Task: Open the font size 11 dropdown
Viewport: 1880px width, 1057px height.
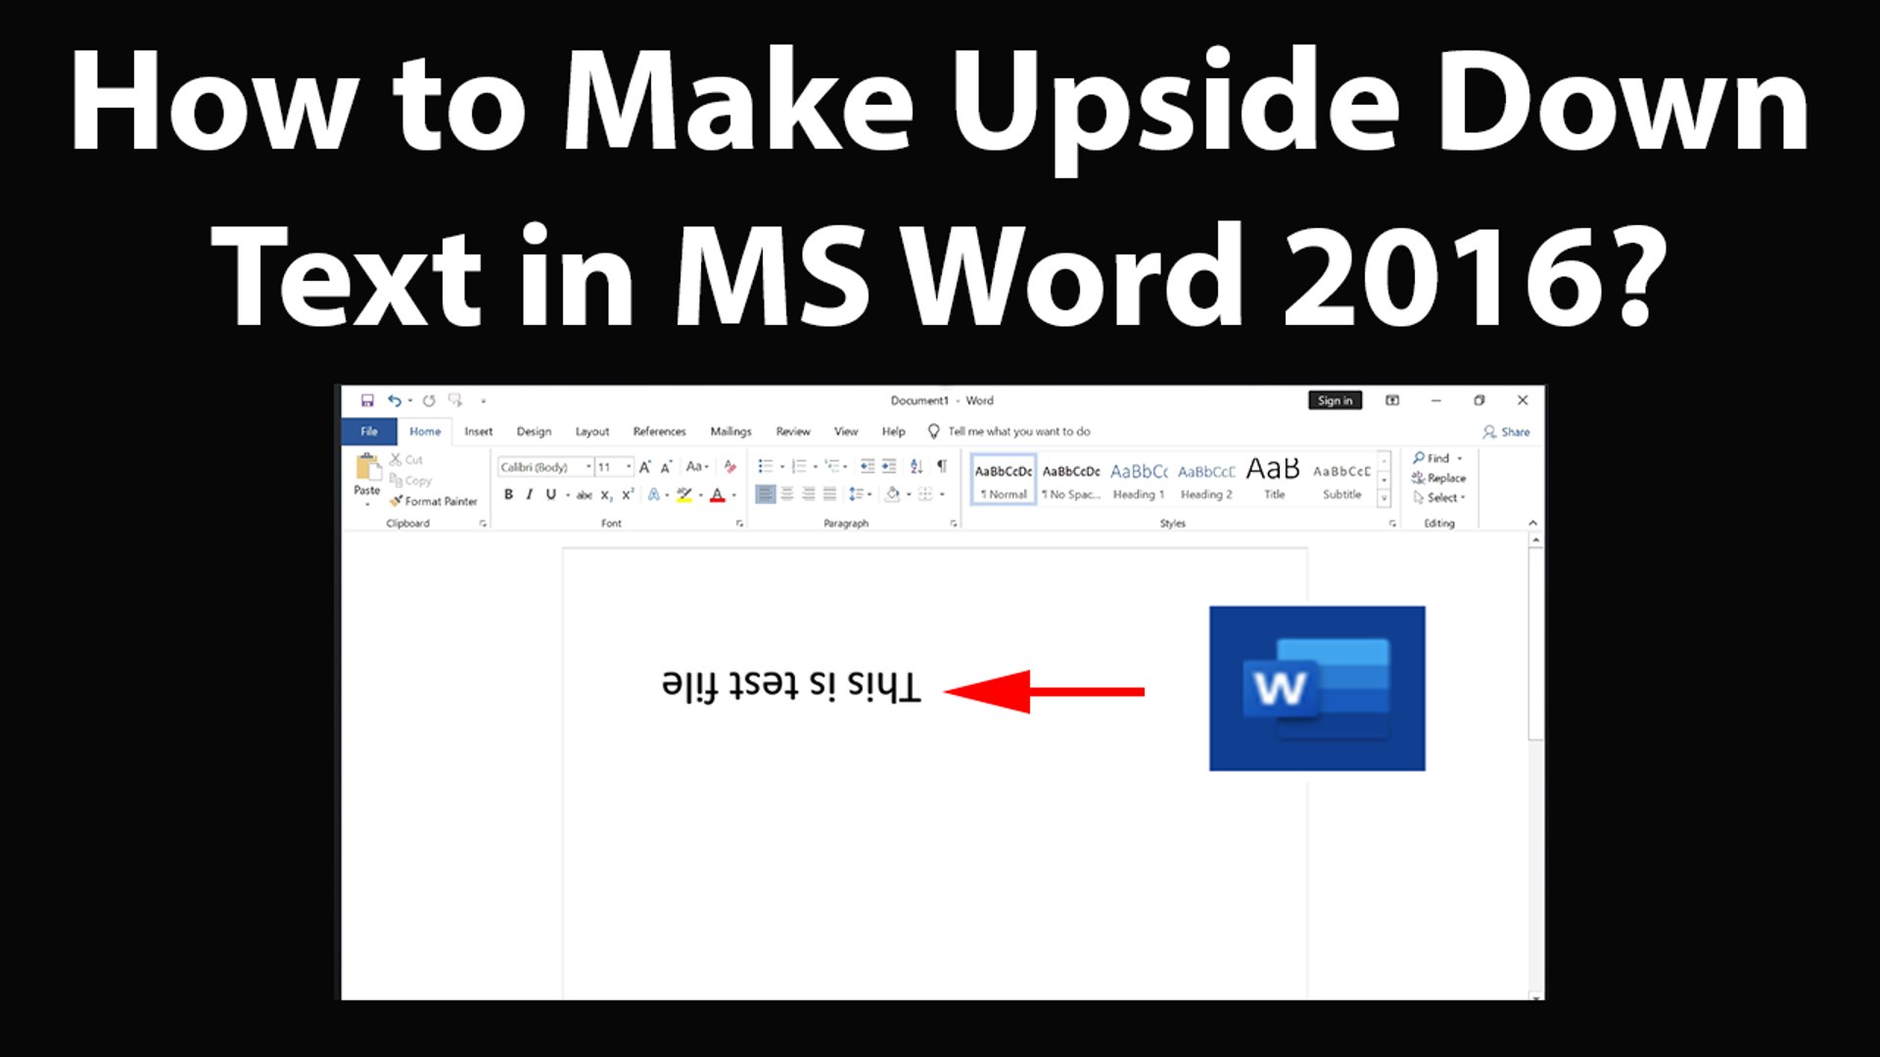Action: [629, 467]
